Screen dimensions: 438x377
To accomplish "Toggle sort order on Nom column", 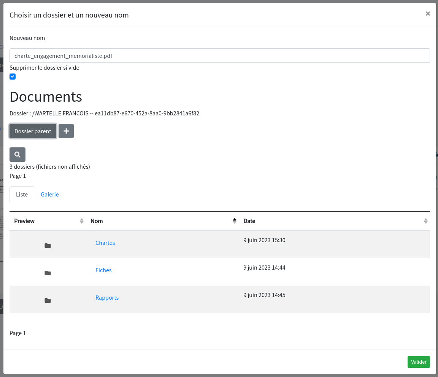I will (x=234, y=221).
